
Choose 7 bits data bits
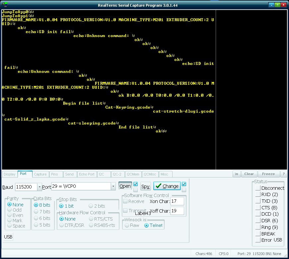click(42, 212)
